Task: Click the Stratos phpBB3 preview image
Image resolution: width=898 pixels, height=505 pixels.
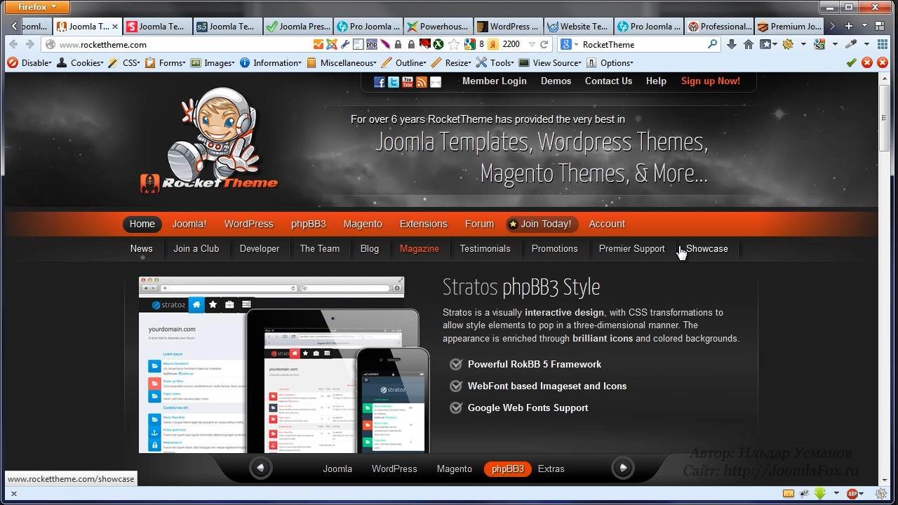Action: click(284, 365)
